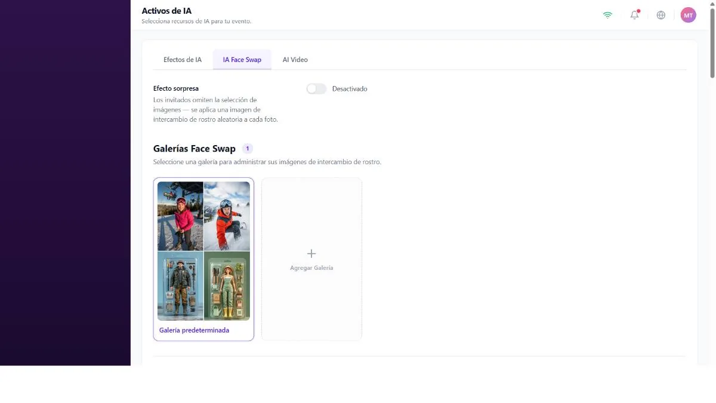The image size is (716, 403).
Task: Select the pink jacket skier thumbnail
Action: 180,216
